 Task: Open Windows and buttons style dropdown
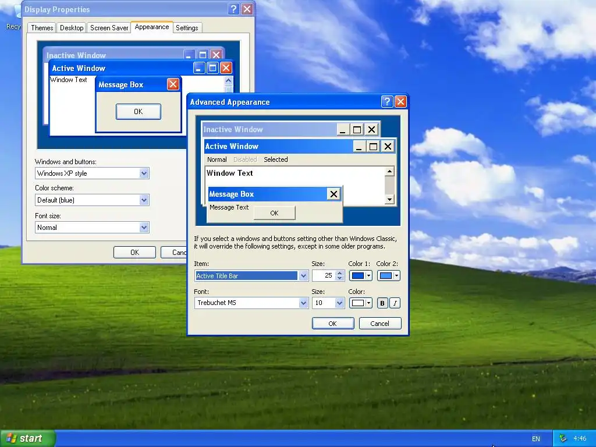pyautogui.click(x=144, y=173)
